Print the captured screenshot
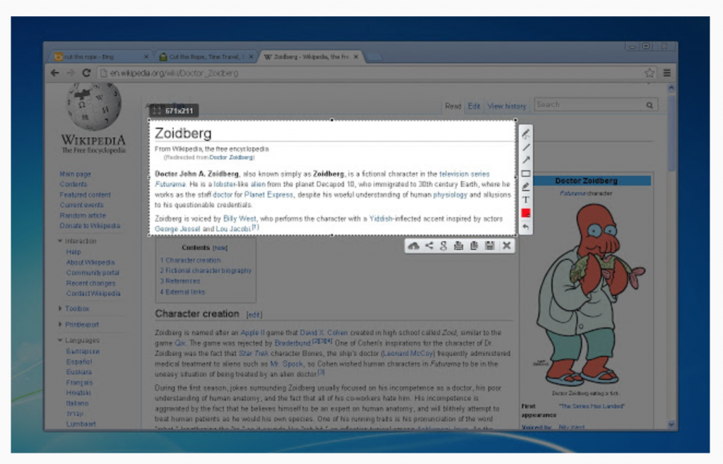The width and height of the screenshot is (723, 464). click(x=458, y=246)
